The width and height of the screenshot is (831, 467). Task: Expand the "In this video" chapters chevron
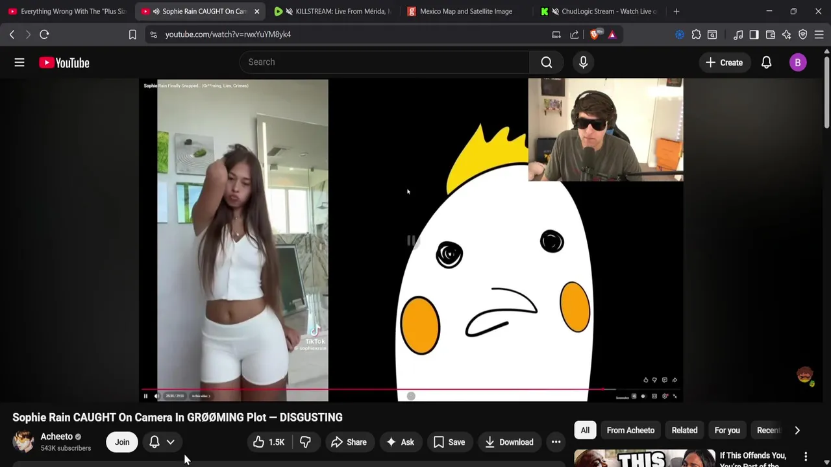click(x=209, y=396)
